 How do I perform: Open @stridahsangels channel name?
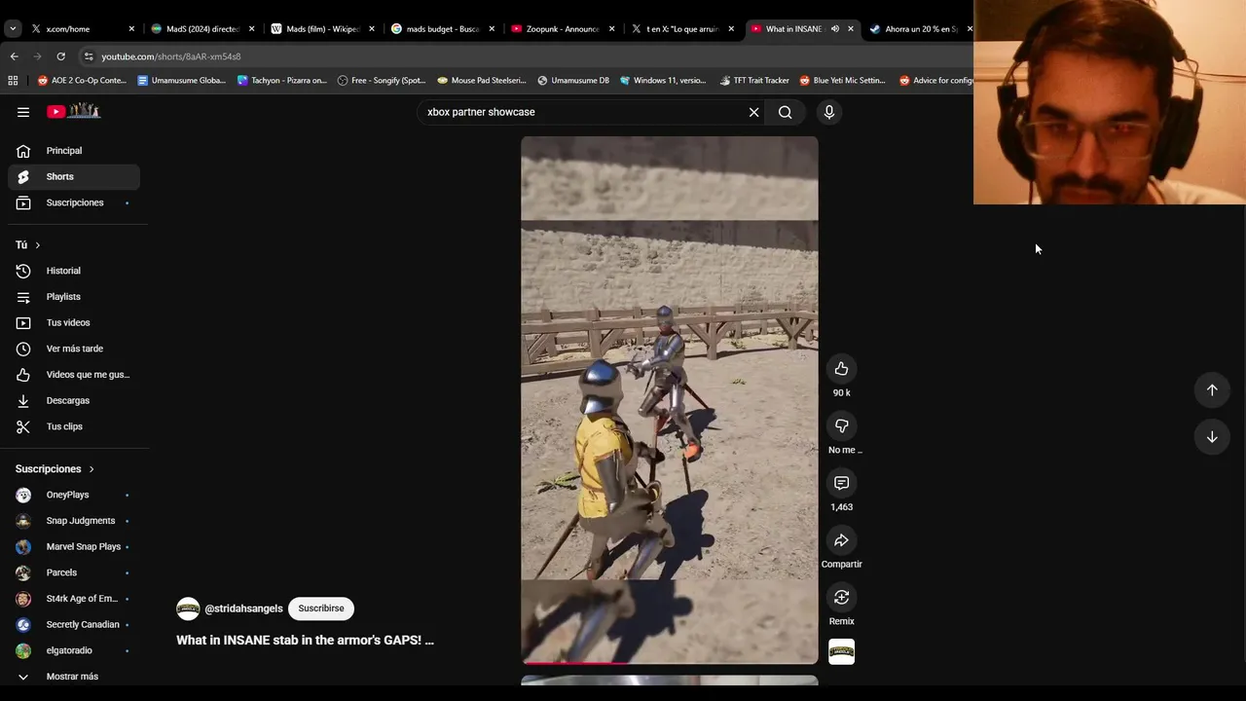click(x=243, y=609)
